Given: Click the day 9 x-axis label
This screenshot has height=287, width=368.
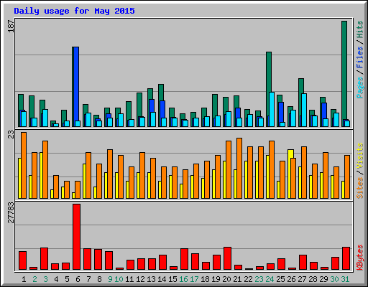Looking at the screenshot, I should pos(110,279).
